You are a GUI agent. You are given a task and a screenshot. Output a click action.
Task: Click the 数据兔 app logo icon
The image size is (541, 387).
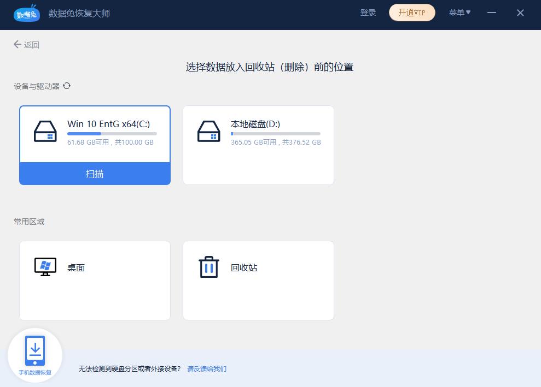(26, 13)
